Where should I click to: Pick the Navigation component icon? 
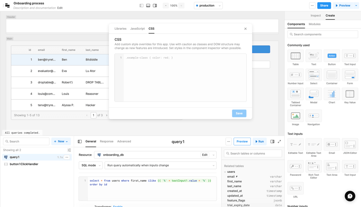314,116
